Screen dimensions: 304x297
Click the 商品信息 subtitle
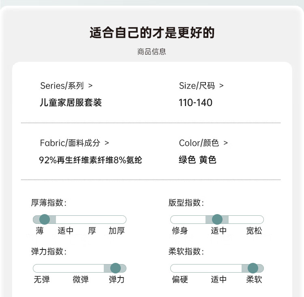click(152, 52)
